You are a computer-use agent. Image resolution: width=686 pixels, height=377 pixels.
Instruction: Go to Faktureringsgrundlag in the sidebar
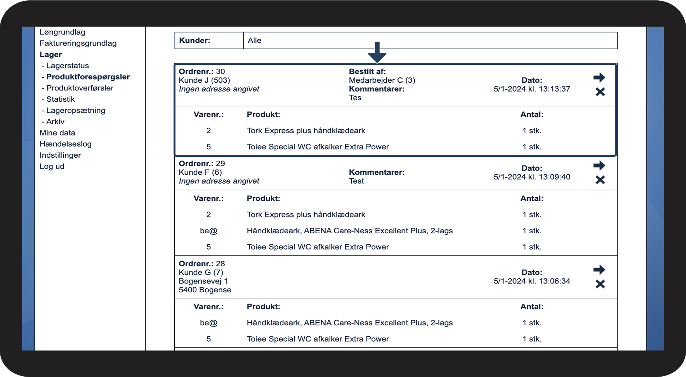tap(78, 43)
